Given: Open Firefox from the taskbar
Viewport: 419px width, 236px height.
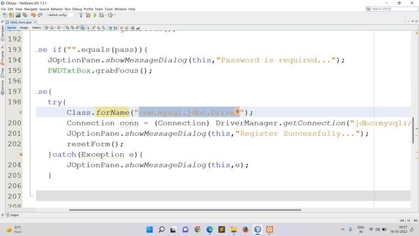Looking at the screenshot, I should click(246, 229).
